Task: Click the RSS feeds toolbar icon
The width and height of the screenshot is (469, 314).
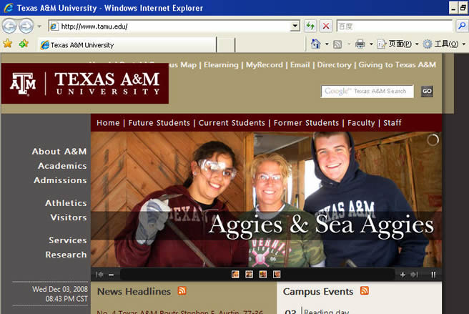Action: tap(337, 44)
